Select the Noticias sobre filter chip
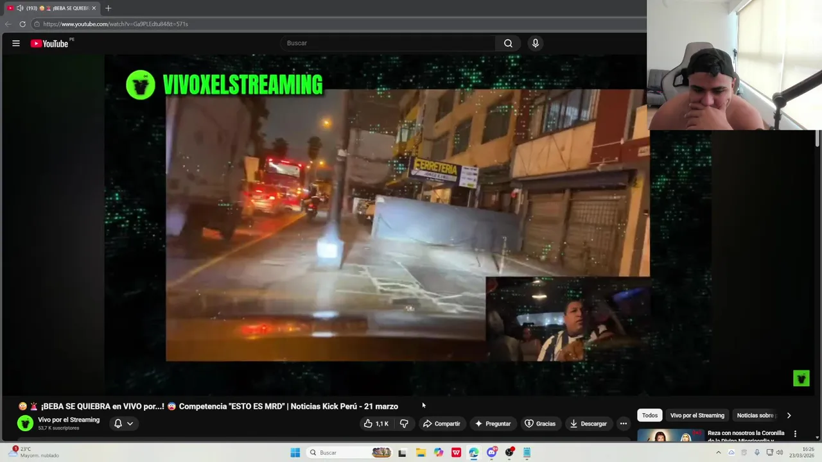Viewport: 822px width, 462px height. click(x=756, y=415)
